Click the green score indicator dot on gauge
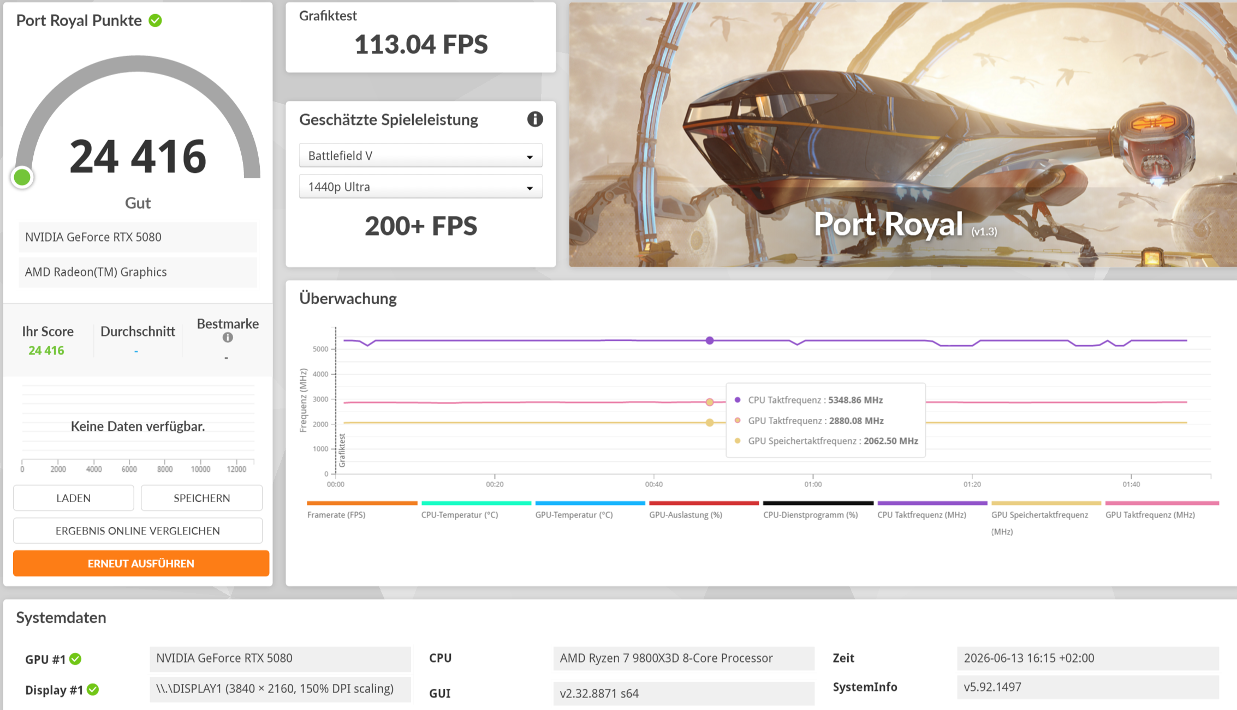The width and height of the screenshot is (1237, 710). point(22,177)
